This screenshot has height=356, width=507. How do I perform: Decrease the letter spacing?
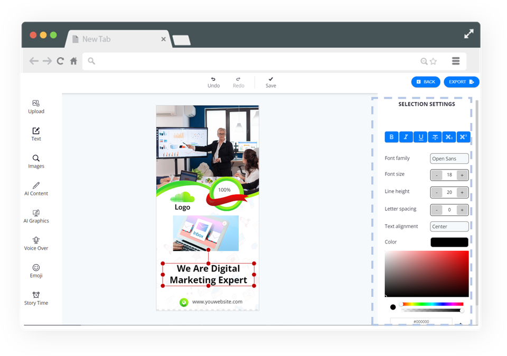click(x=437, y=210)
